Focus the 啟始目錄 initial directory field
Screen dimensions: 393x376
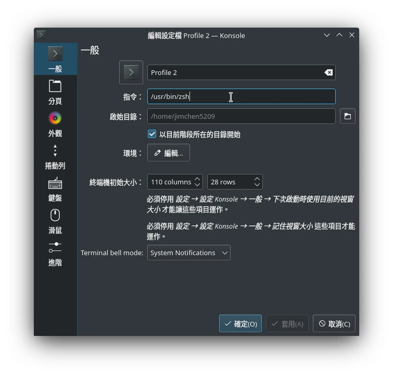(x=241, y=116)
